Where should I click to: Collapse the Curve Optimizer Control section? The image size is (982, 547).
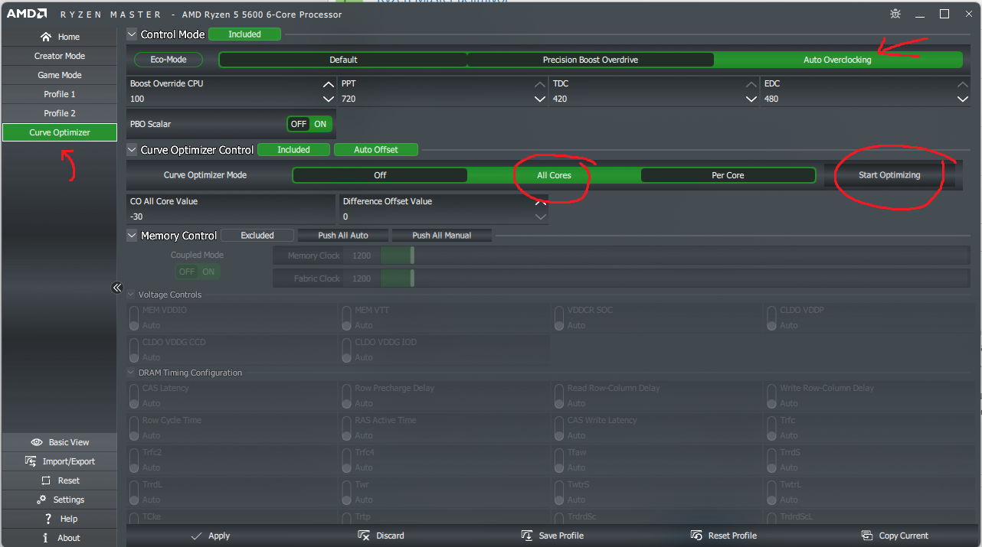coord(133,150)
